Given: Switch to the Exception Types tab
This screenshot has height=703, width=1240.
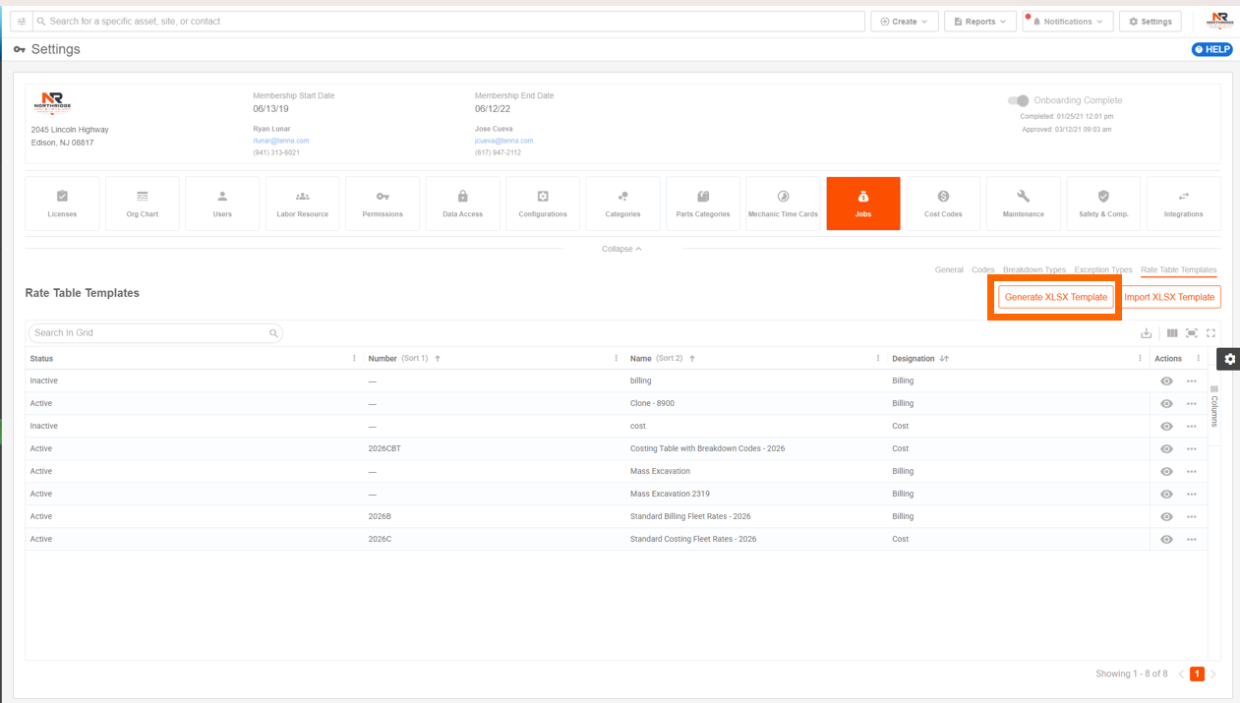Looking at the screenshot, I should pyautogui.click(x=1103, y=269).
